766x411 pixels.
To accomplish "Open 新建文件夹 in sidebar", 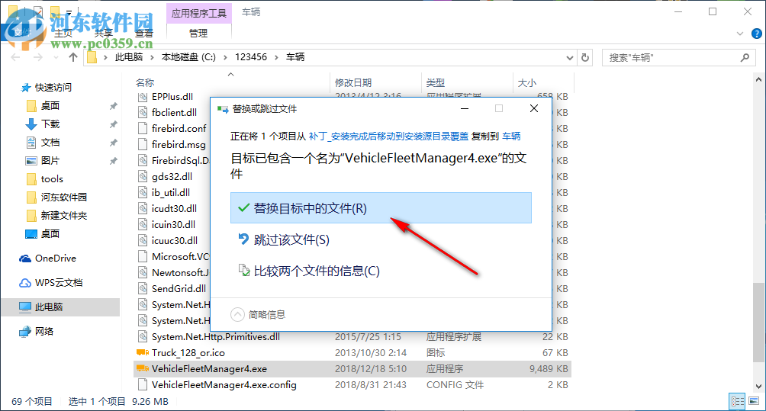I will click(x=63, y=215).
